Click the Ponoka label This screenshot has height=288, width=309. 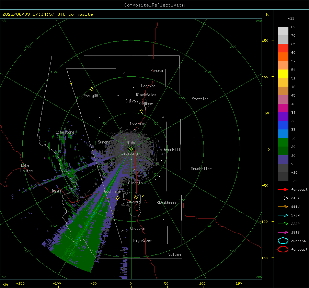tap(157, 71)
